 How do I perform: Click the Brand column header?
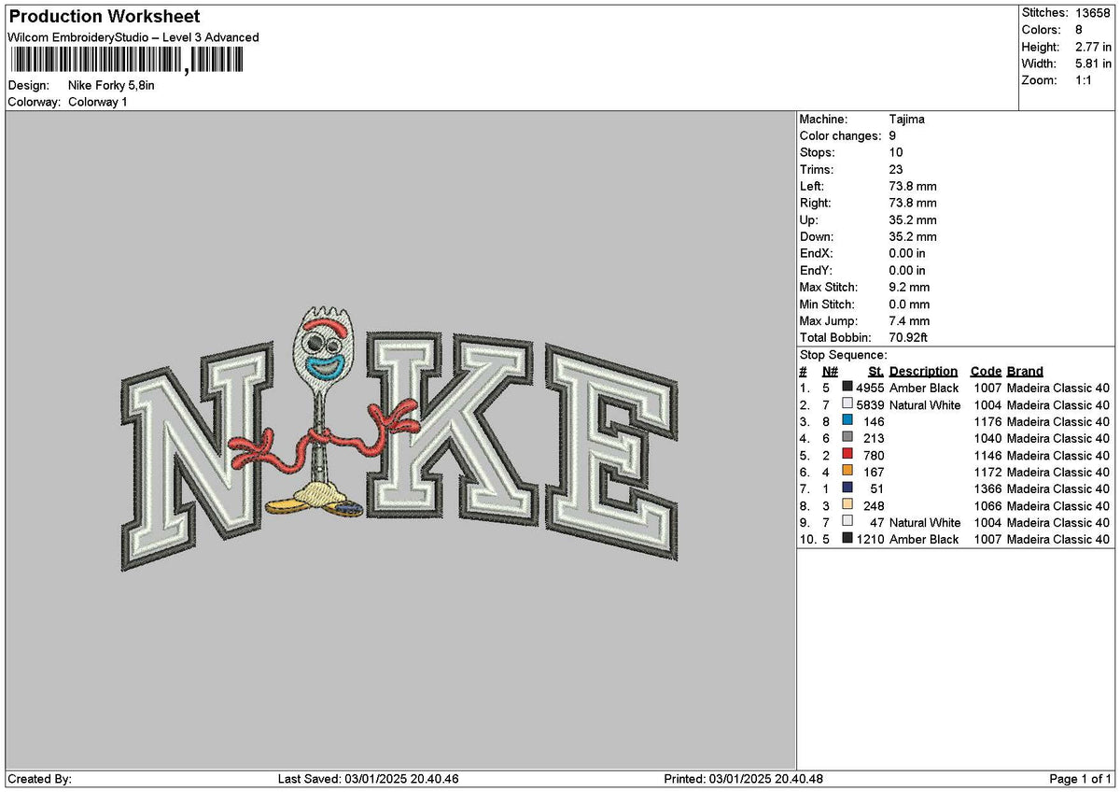point(1024,371)
